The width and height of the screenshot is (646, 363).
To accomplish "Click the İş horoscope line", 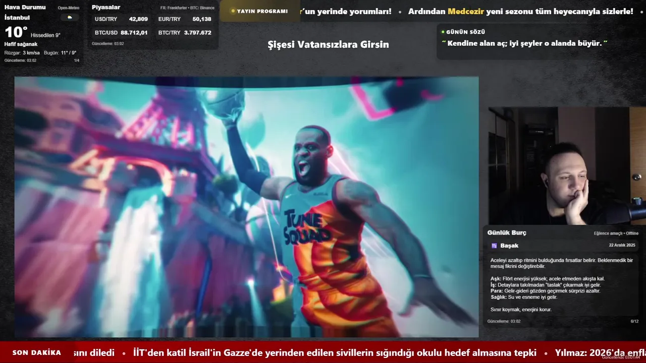I will point(546,285).
